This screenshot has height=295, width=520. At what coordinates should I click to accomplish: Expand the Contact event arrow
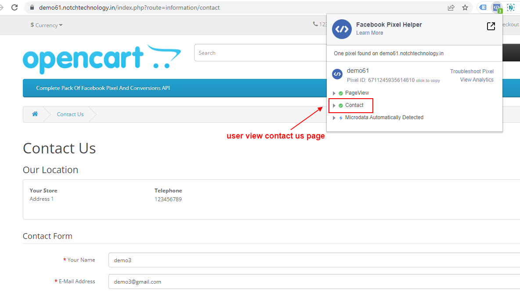pyautogui.click(x=334, y=106)
